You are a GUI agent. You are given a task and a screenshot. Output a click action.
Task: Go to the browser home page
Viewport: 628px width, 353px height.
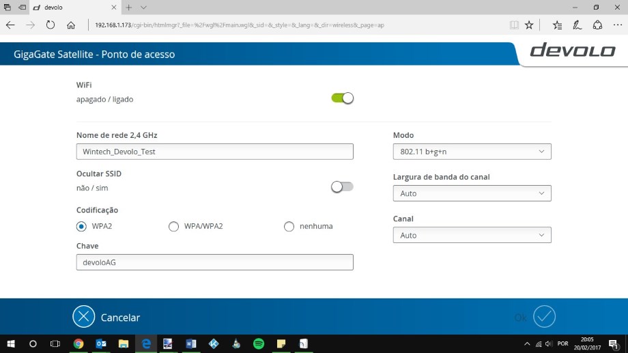71,25
